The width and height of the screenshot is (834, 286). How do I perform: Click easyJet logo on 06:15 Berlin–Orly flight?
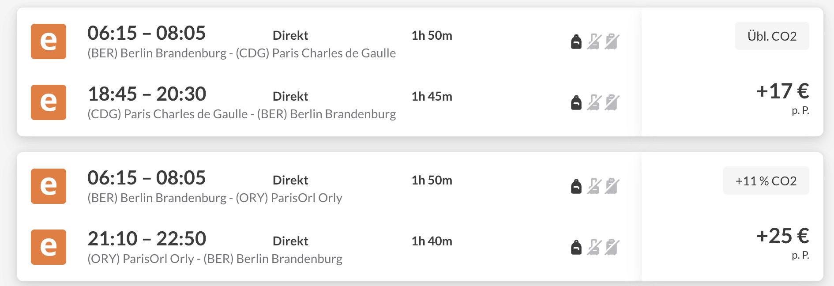[x=49, y=186]
